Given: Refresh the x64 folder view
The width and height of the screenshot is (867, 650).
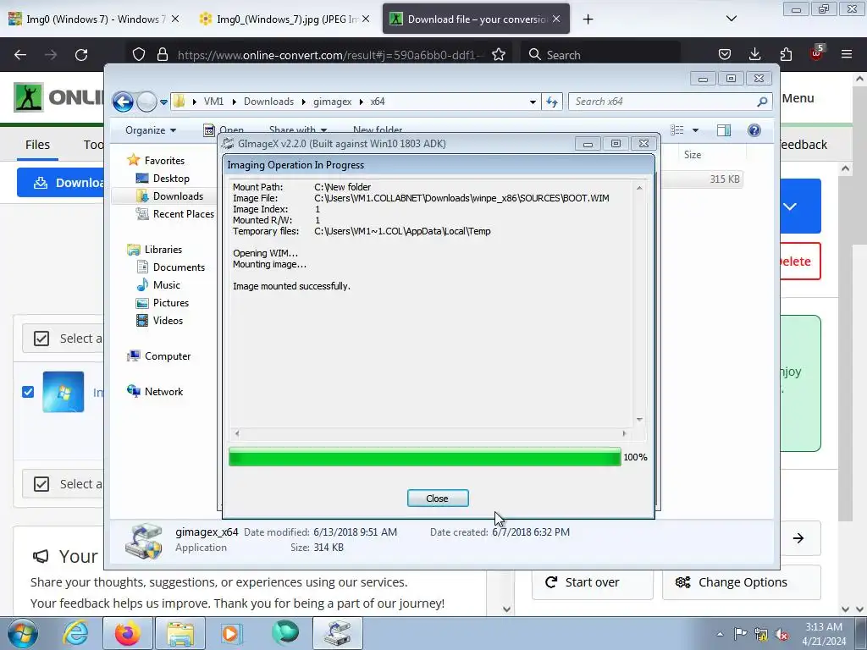Looking at the screenshot, I should (x=552, y=102).
